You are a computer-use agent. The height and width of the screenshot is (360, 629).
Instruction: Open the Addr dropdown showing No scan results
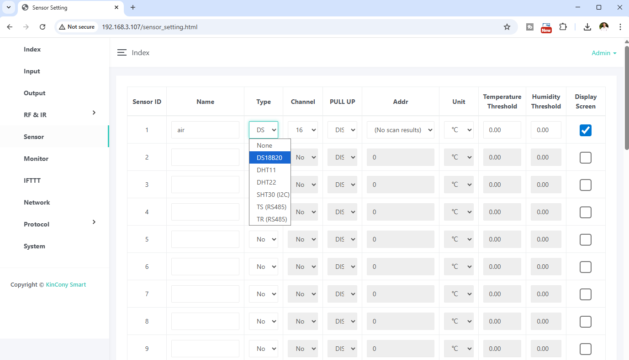click(400, 130)
